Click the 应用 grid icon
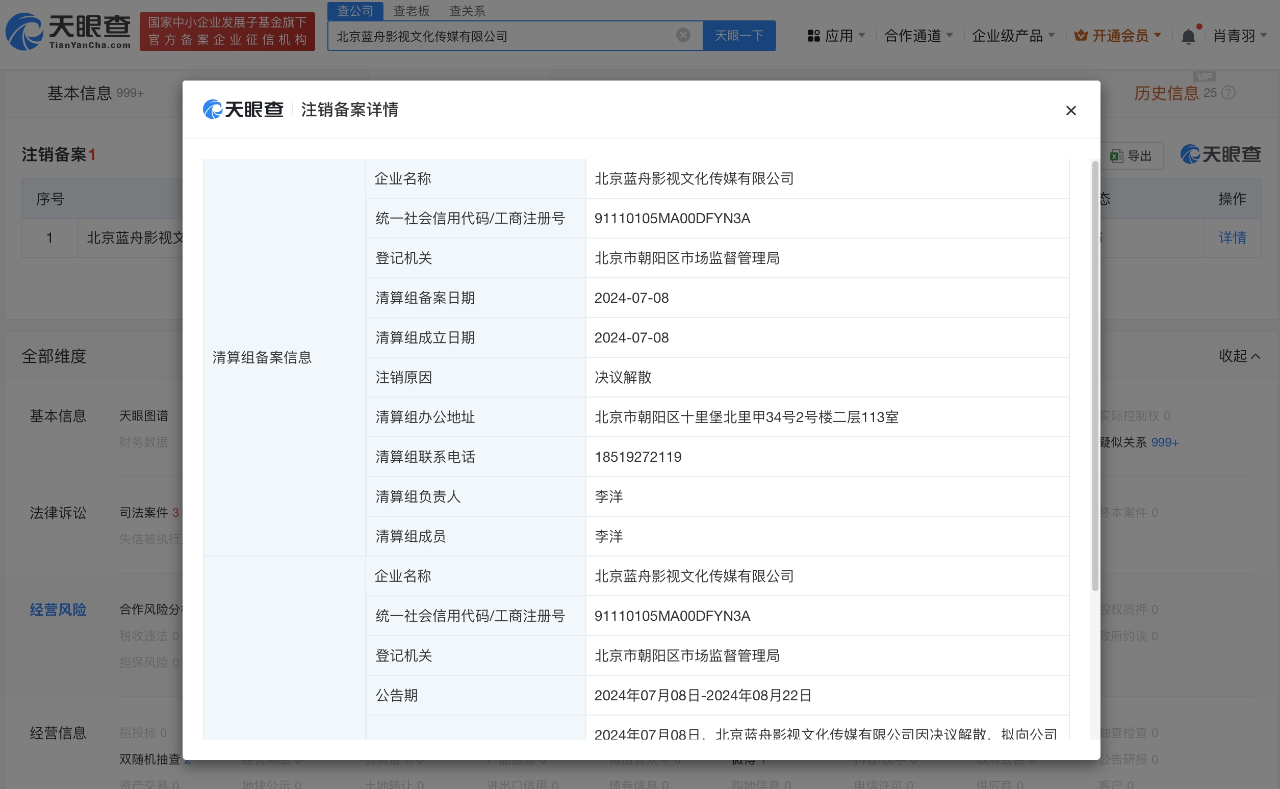This screenshot has height=789, width=1280. pos(813,35)
